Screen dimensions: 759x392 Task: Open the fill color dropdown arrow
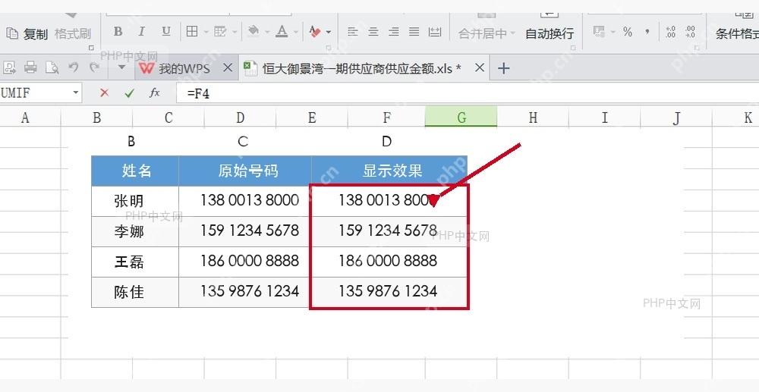tap(266, 32)
